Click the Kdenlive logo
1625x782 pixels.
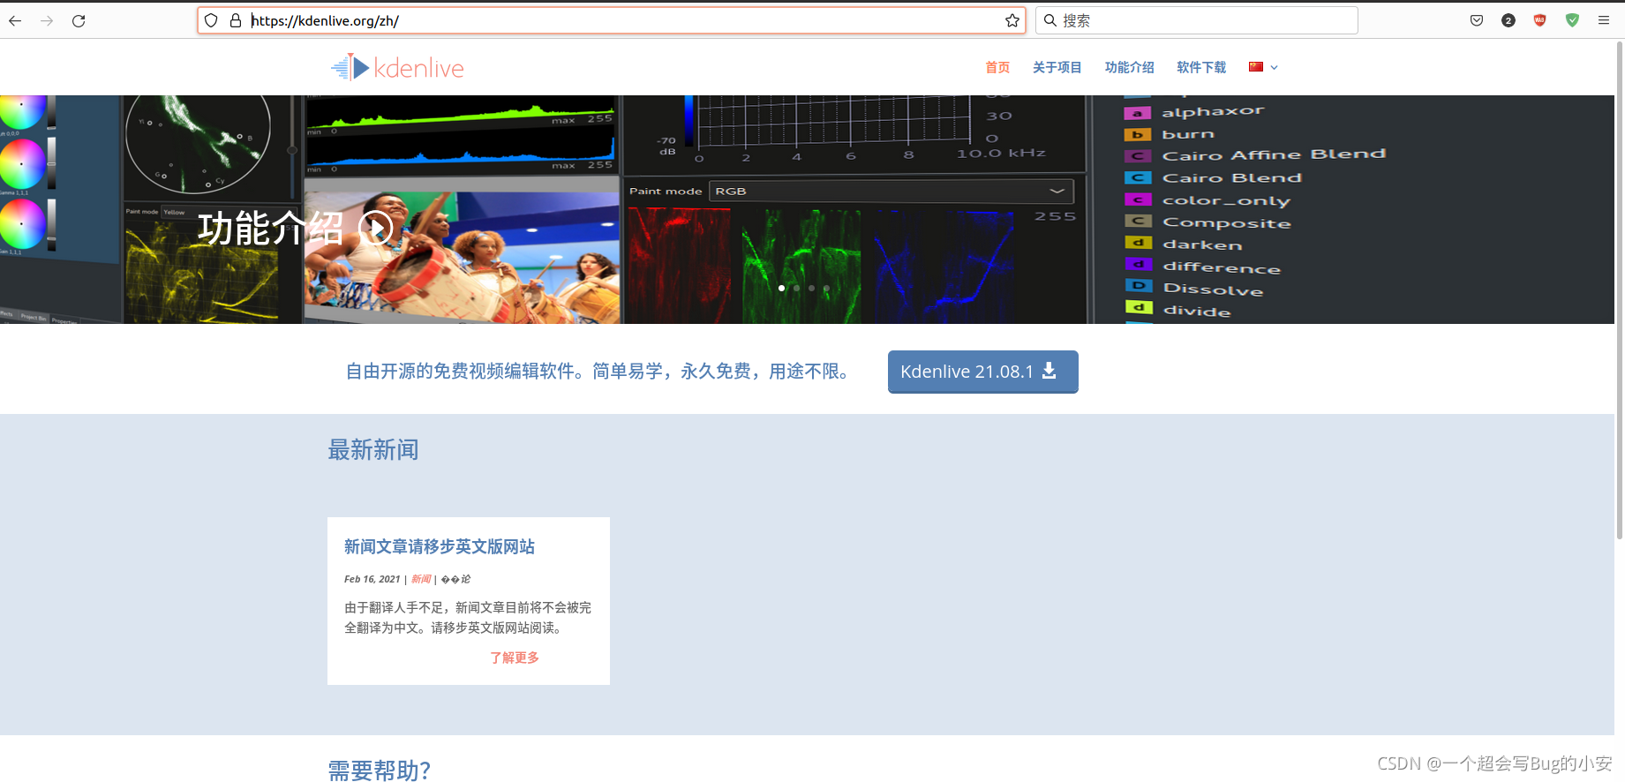pos(397,67)
